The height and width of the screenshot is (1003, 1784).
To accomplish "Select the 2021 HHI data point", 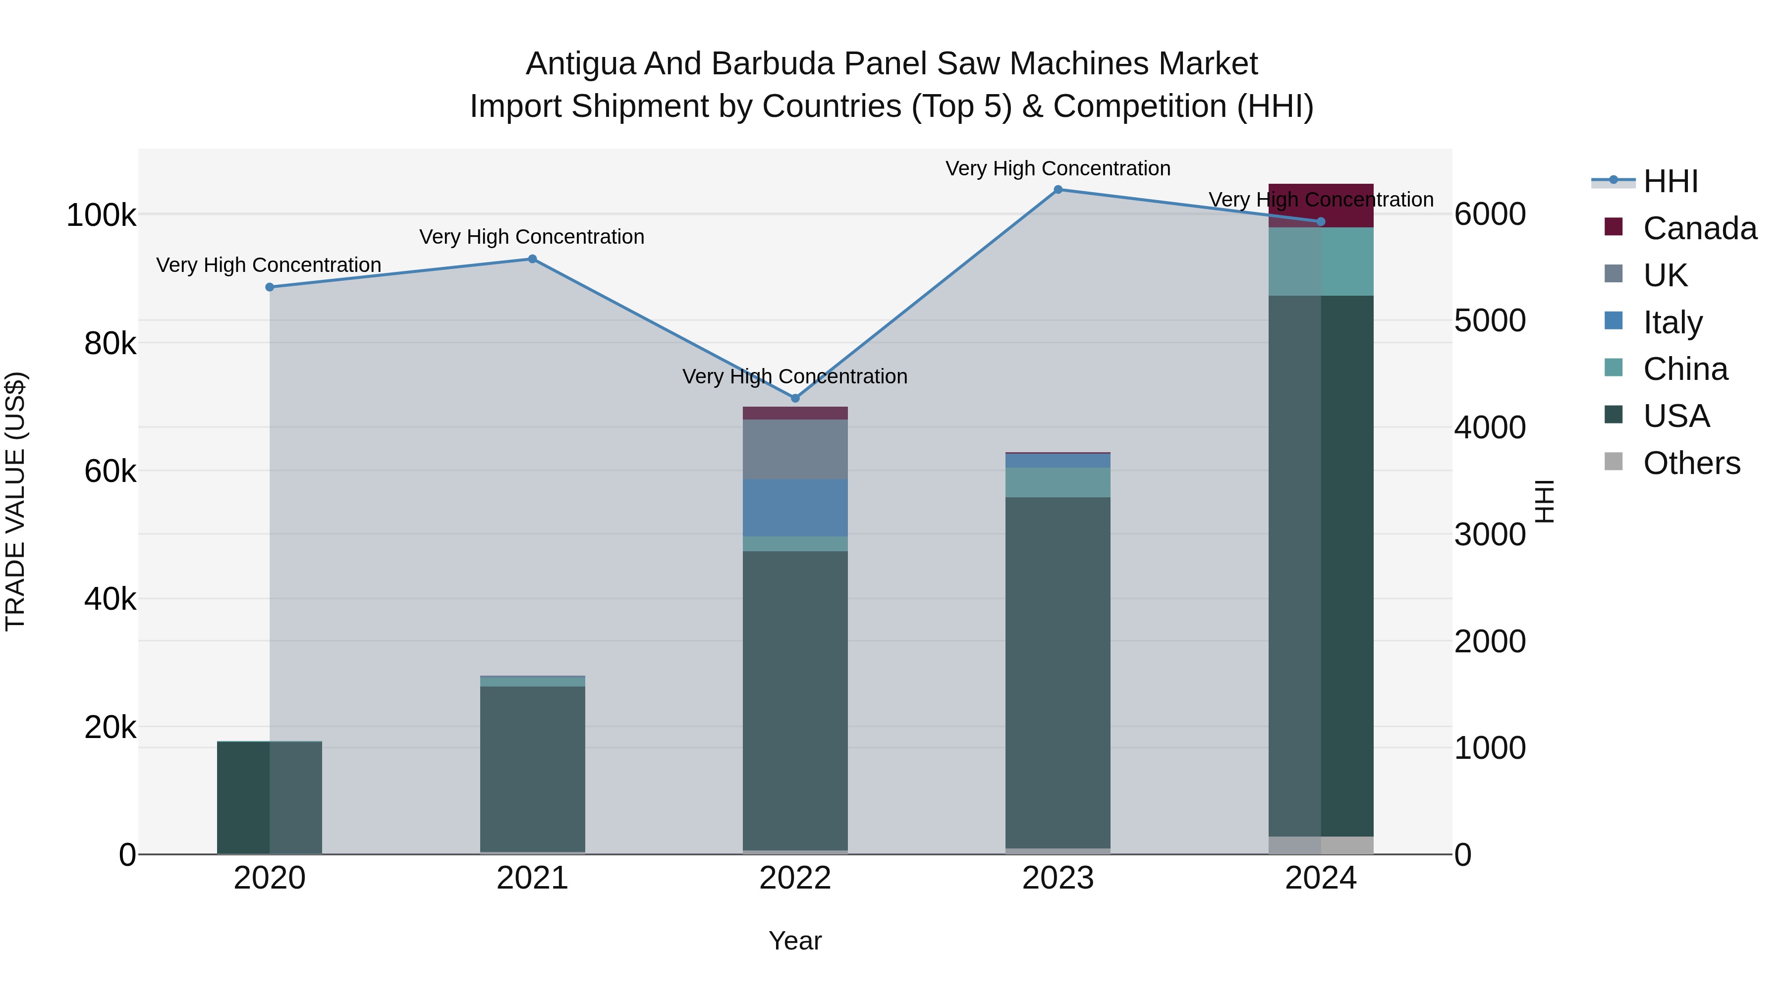I will coord(533,259).
